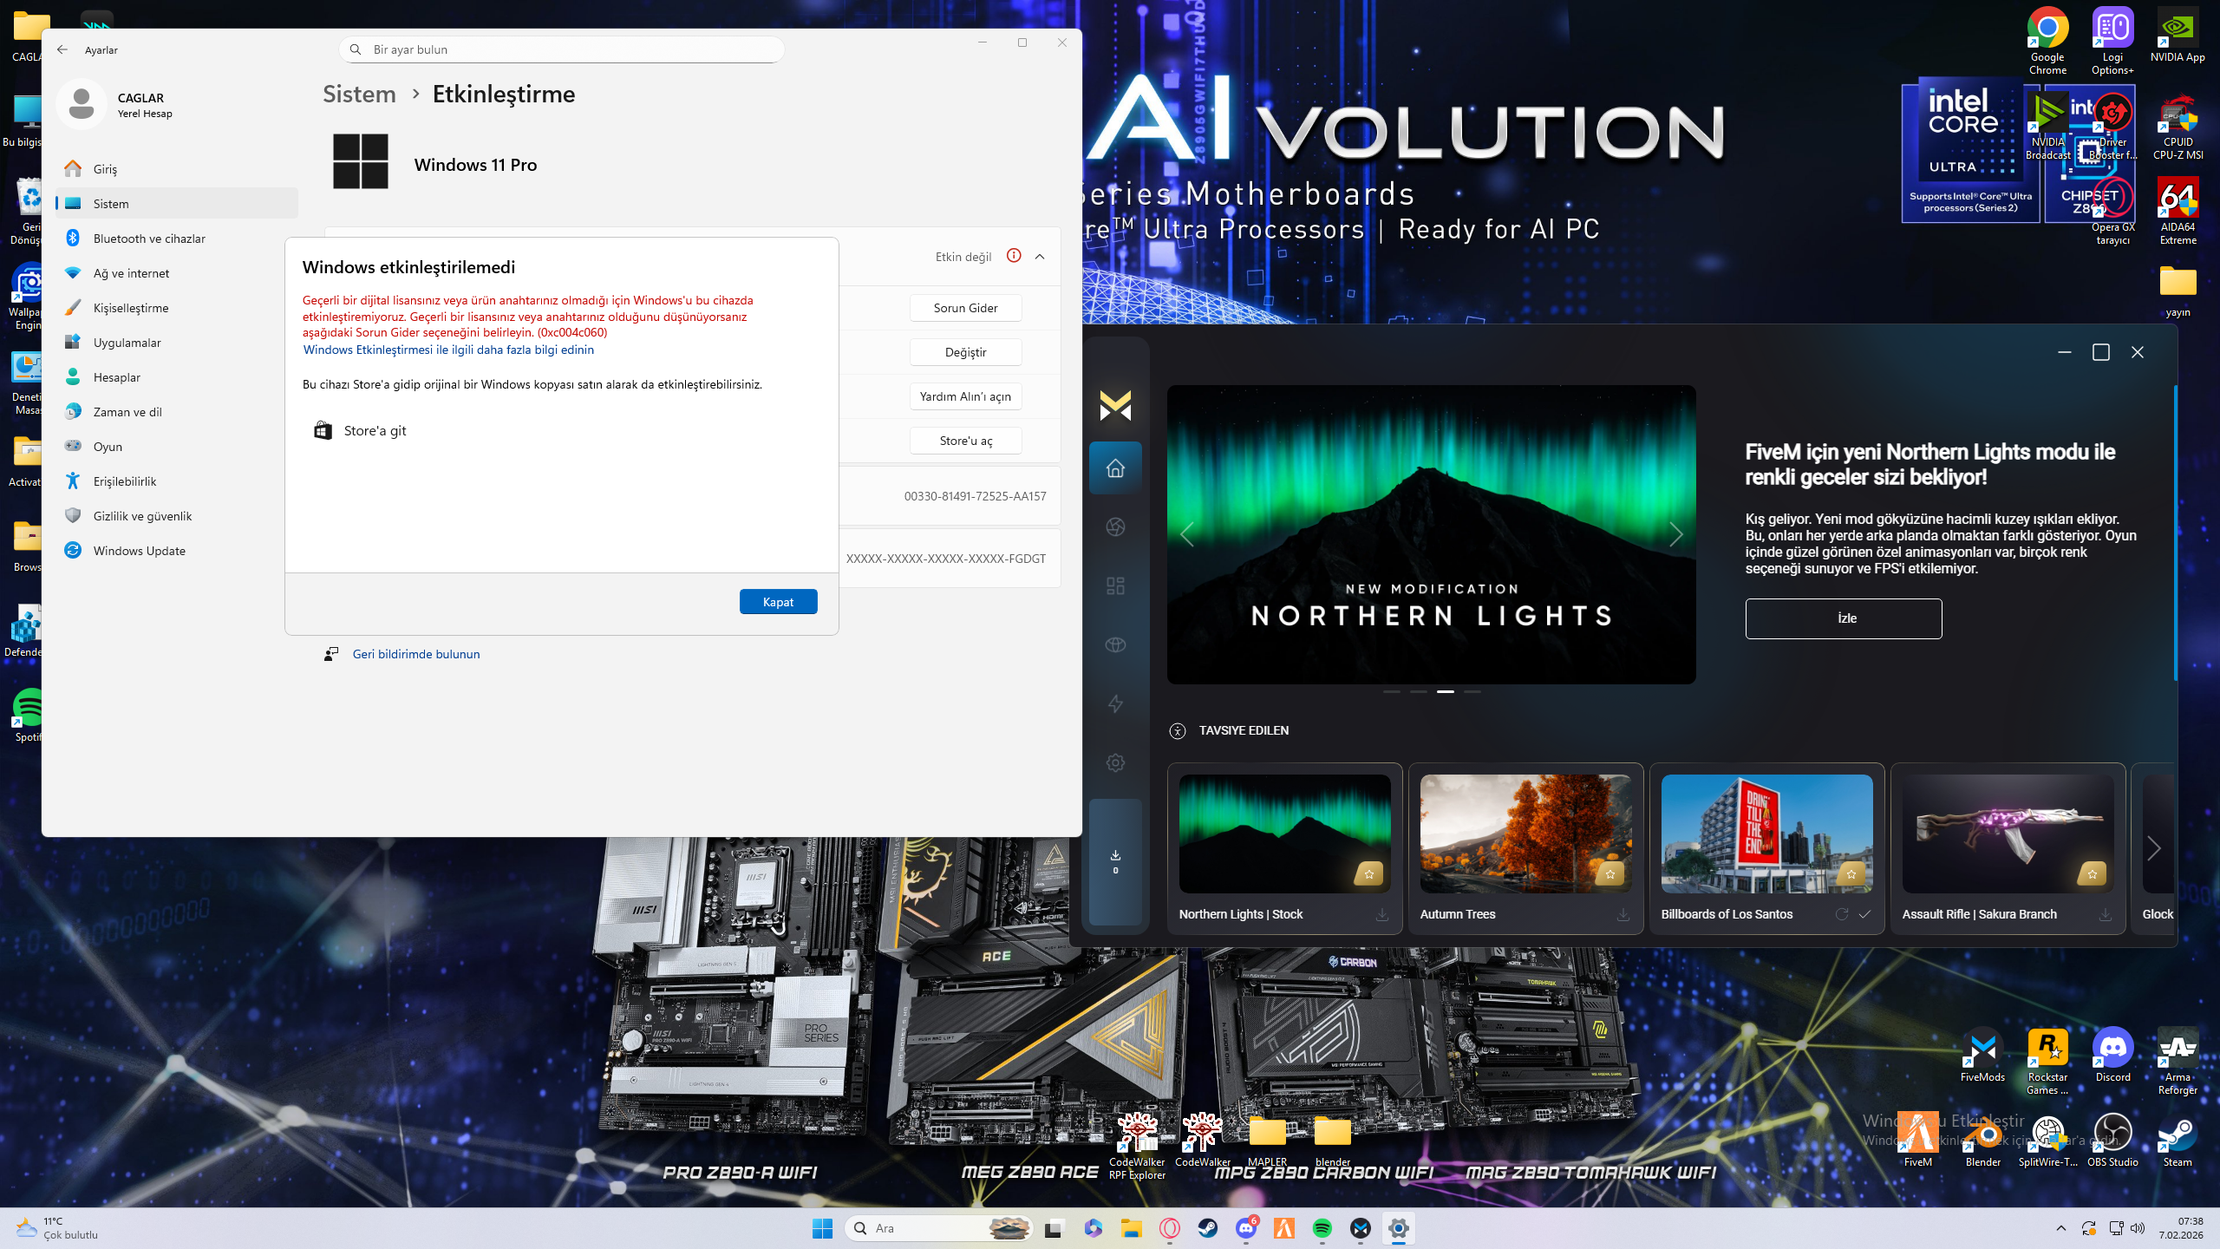
Task: Open the weather widget in the taskbar
Action: [x=57, y=1228]
